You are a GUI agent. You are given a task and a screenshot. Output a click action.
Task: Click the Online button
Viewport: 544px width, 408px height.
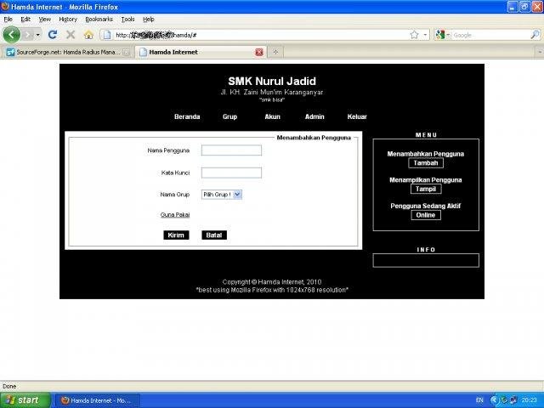coord(426,215)
